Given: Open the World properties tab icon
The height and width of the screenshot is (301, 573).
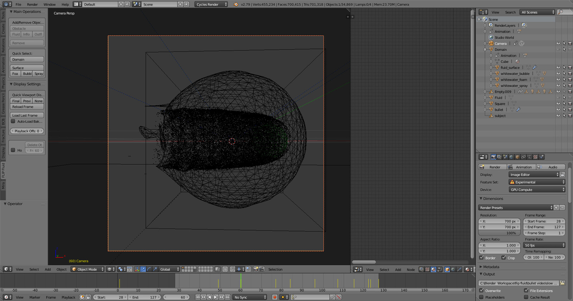Looking at the screenshot, I should click(511, 157).
